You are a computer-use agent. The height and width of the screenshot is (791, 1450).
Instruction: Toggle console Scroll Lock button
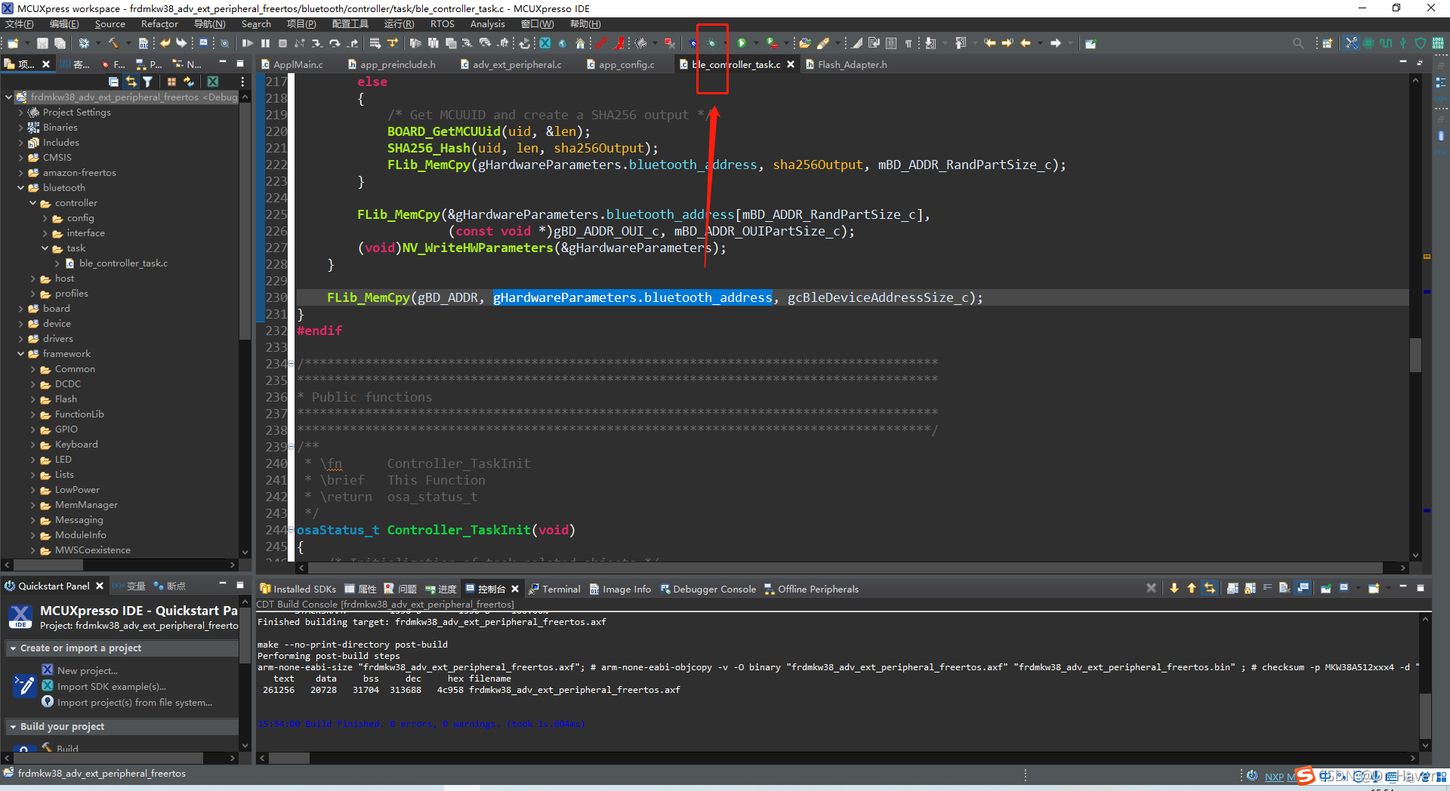pyautogui.click(x=1250, y=588)
